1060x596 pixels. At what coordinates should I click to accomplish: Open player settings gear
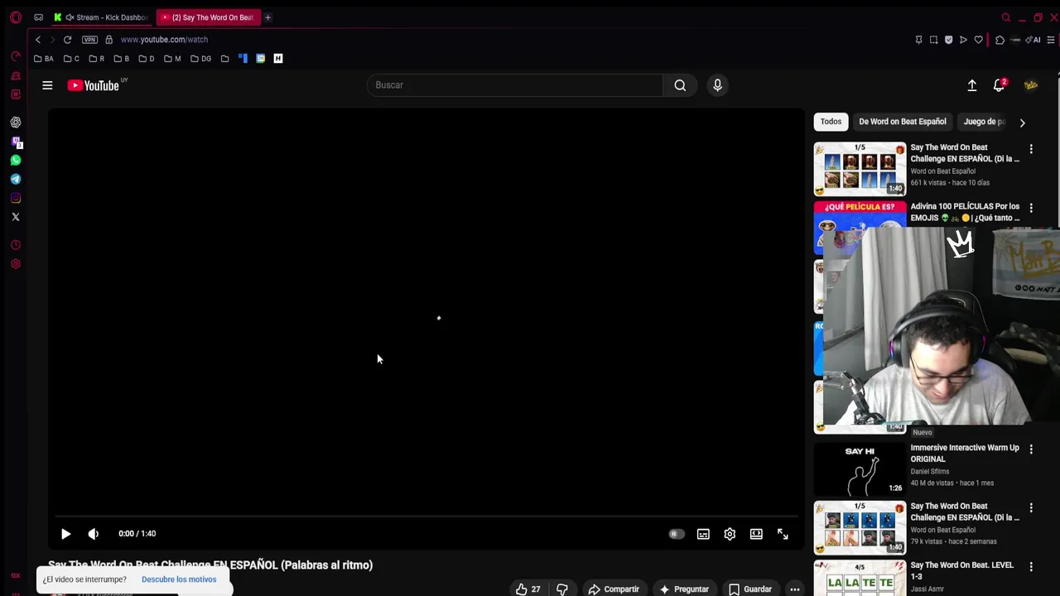tap(730, 534)
